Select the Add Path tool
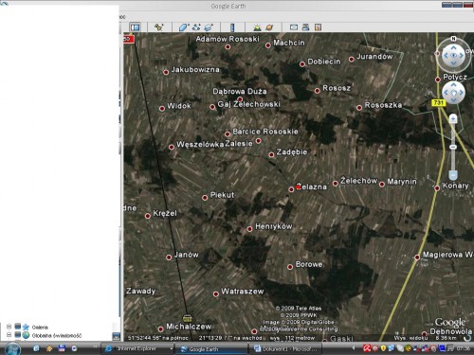This screenshot has height=355, width=474. (x=196, y=27)
